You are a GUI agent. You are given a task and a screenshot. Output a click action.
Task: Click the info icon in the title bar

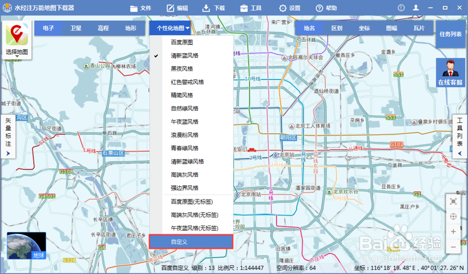coord(400,7)
